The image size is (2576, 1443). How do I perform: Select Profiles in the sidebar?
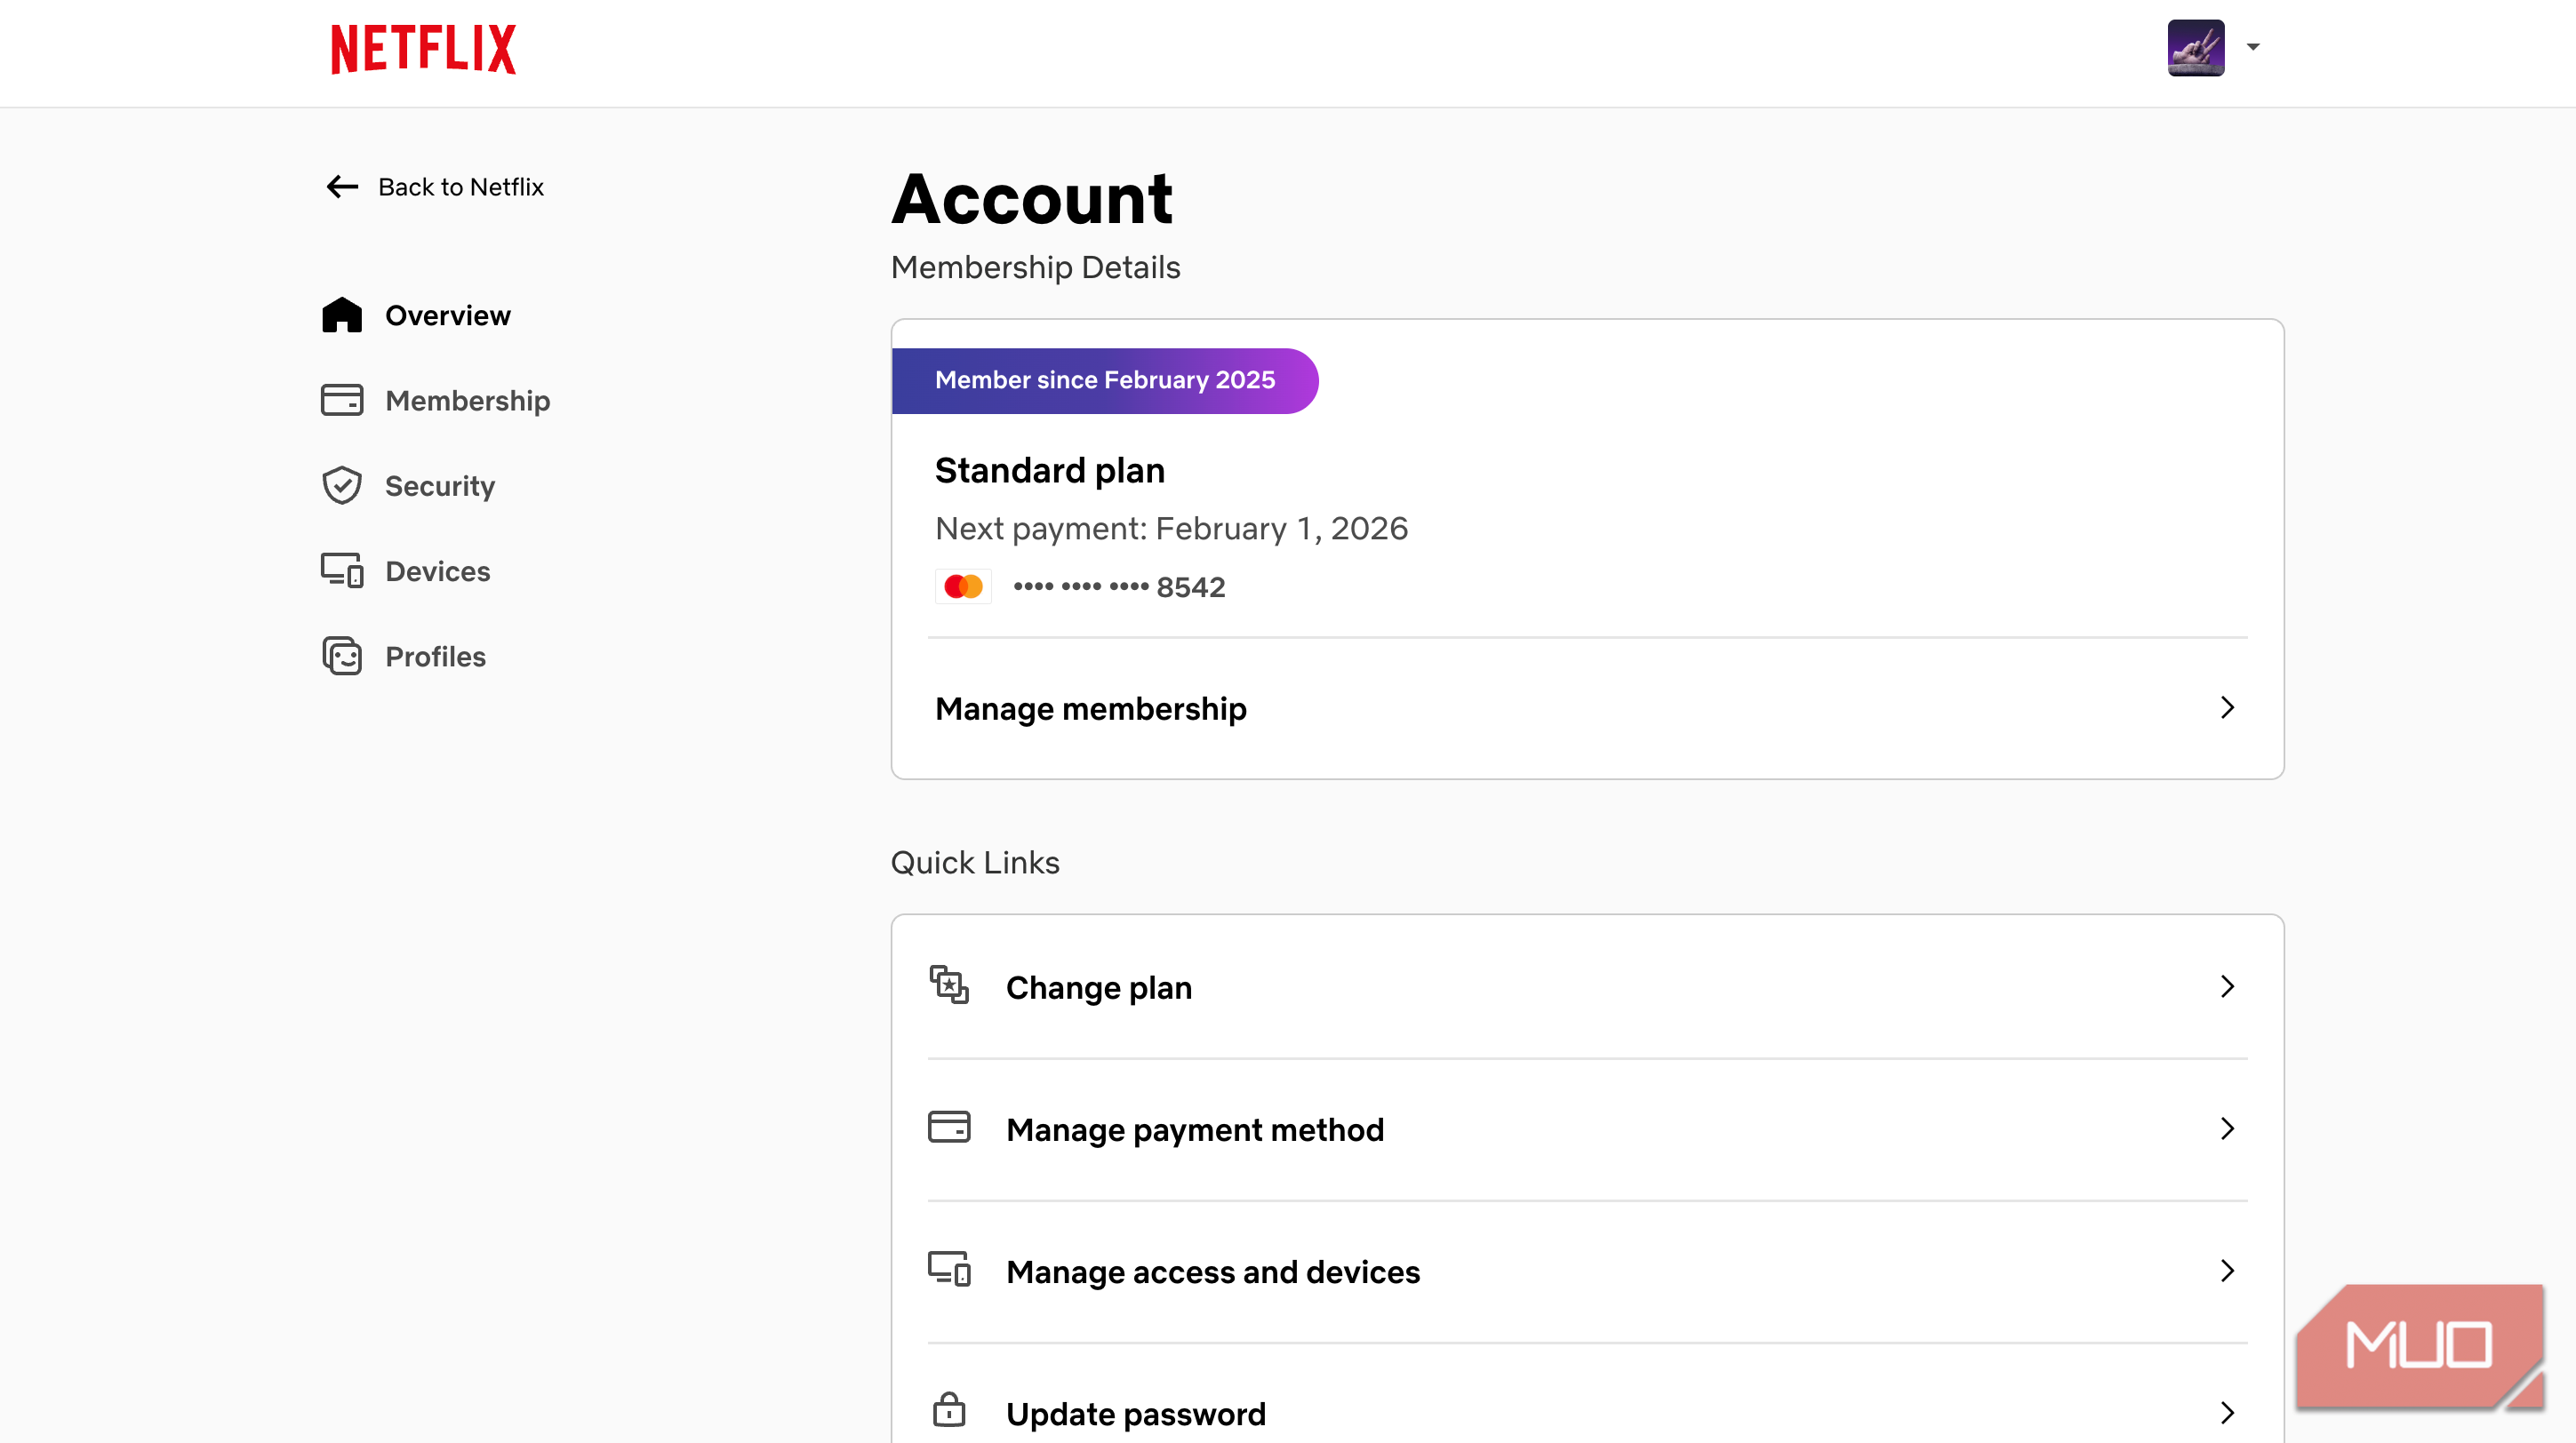coord(435,657)
